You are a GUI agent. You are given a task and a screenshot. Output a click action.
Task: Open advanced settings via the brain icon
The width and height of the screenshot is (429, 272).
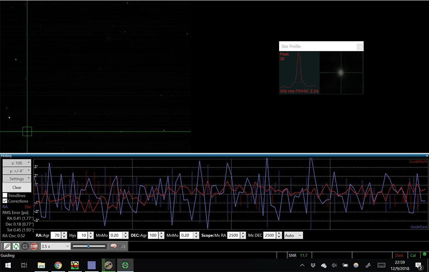114,246
